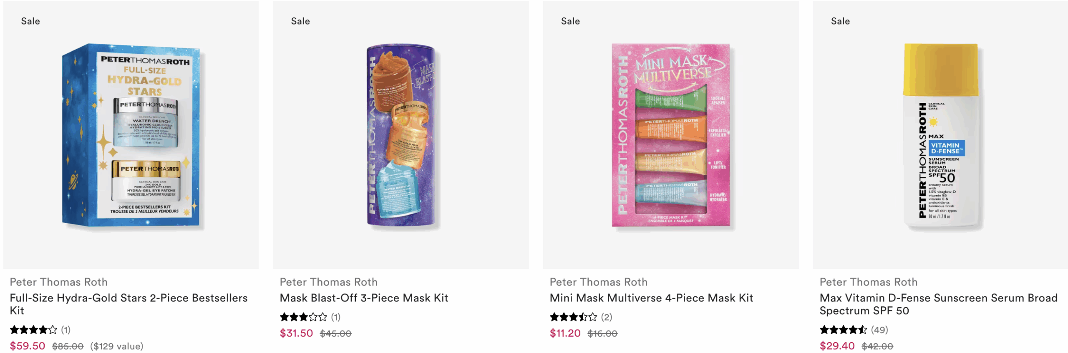Screen dimensions: 1068x353
Task: Open the Max Vitamin D-Fense sunscreen image
Action: click(941, 136)
